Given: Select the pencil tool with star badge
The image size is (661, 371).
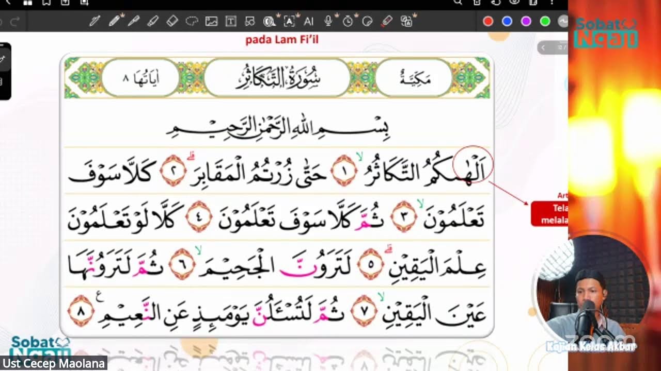Looking at the screenshot, I should pyautogui.click(x=115, y=21).
